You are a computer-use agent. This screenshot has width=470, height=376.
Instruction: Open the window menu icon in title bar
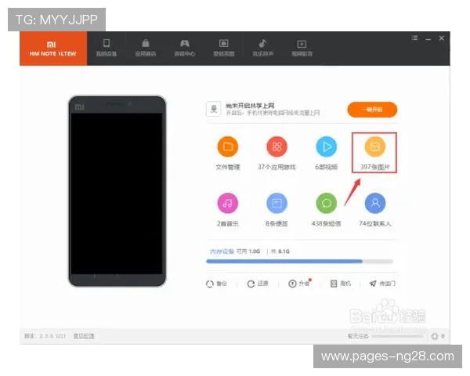click(414, 38)
